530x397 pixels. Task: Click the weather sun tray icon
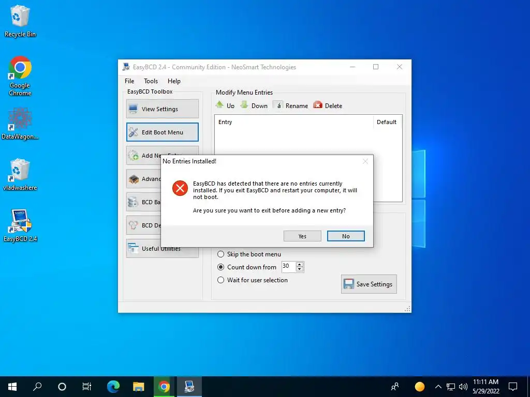(x=419, y=387)
